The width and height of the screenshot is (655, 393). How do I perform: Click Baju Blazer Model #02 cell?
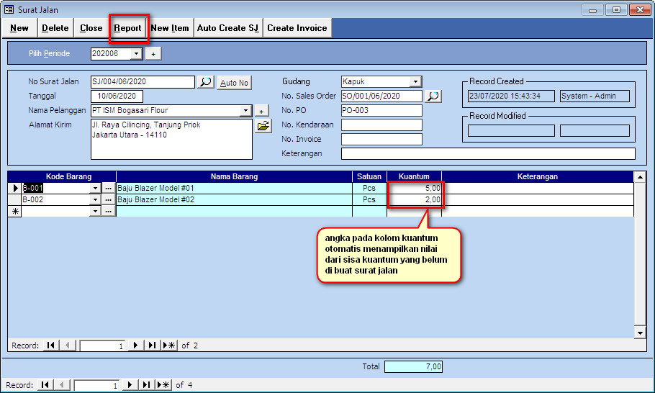235,199
